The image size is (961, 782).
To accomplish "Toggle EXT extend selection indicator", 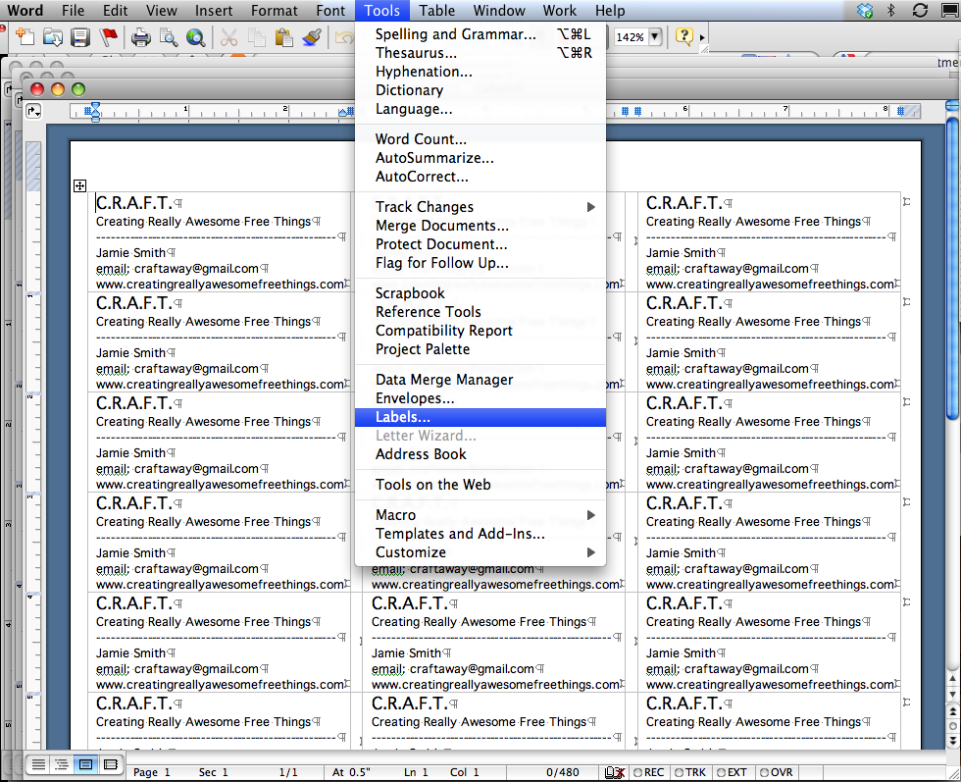I will coord(732,772).
